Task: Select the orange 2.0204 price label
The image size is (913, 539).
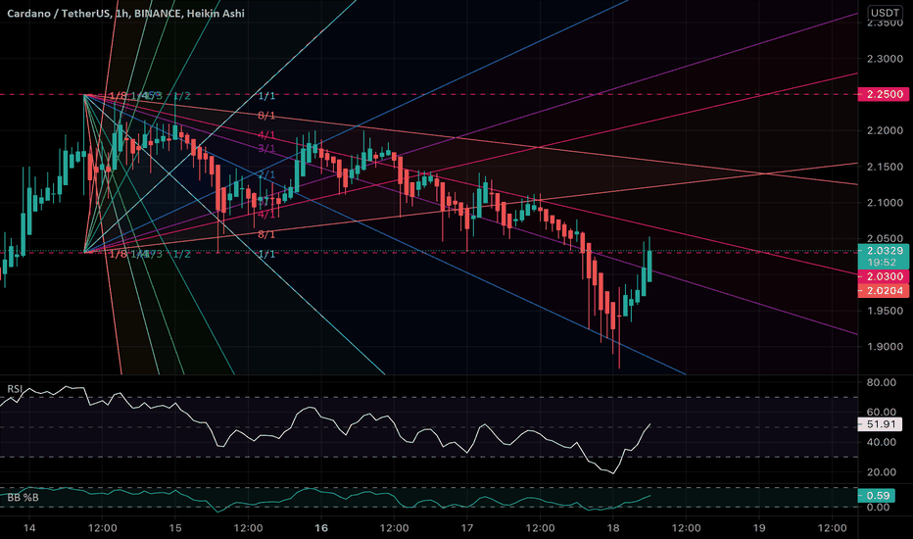Action: tap(884, 290)
